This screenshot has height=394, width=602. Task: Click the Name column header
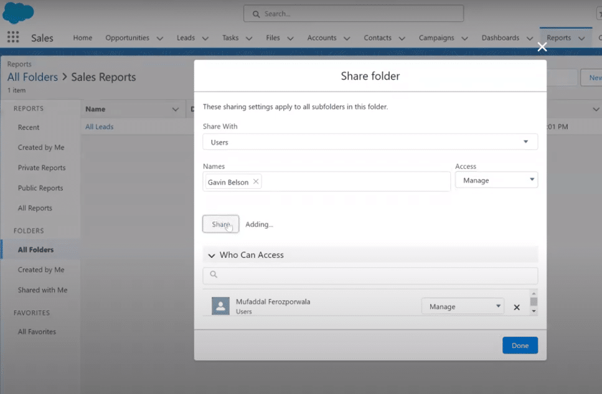pyautogui.click(x=95, y=109)
